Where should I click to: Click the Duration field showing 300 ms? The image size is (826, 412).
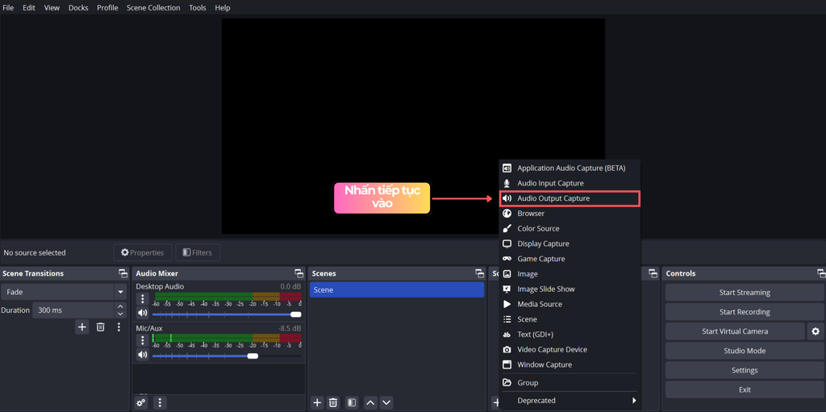click(73, 310)
